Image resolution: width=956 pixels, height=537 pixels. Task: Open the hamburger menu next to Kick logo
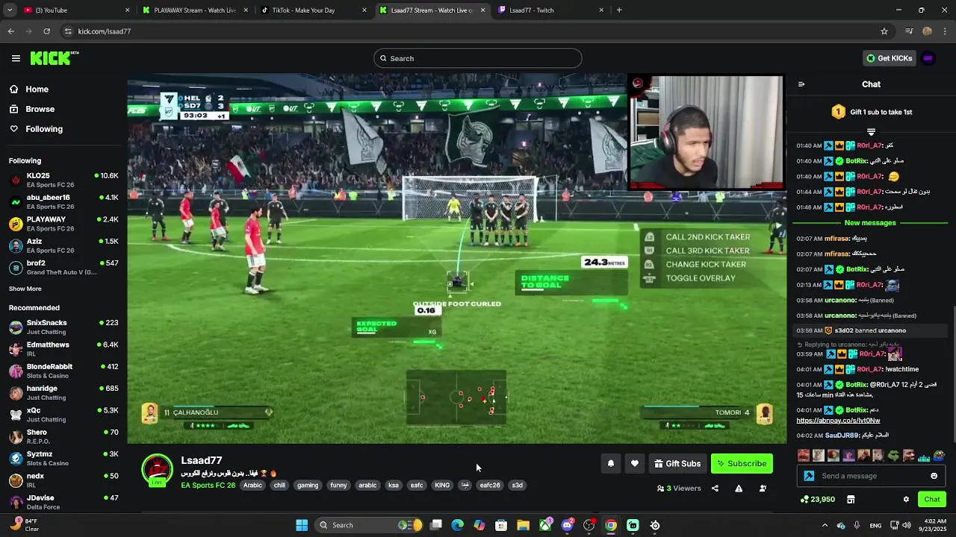pos(16,58)
